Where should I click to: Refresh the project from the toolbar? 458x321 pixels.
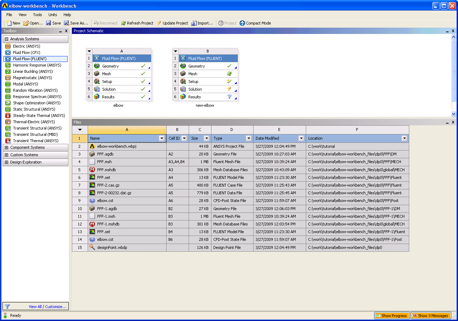coord(137,23)
